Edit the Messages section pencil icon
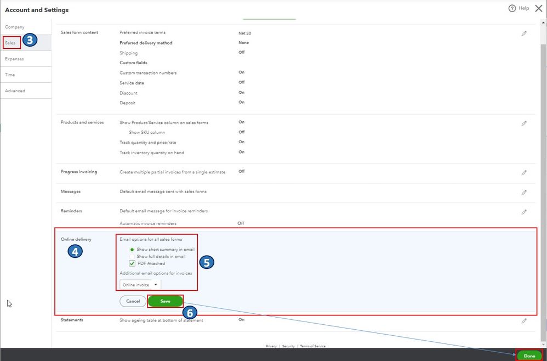This screenshot has width=547, height=361. pos(524,193)
